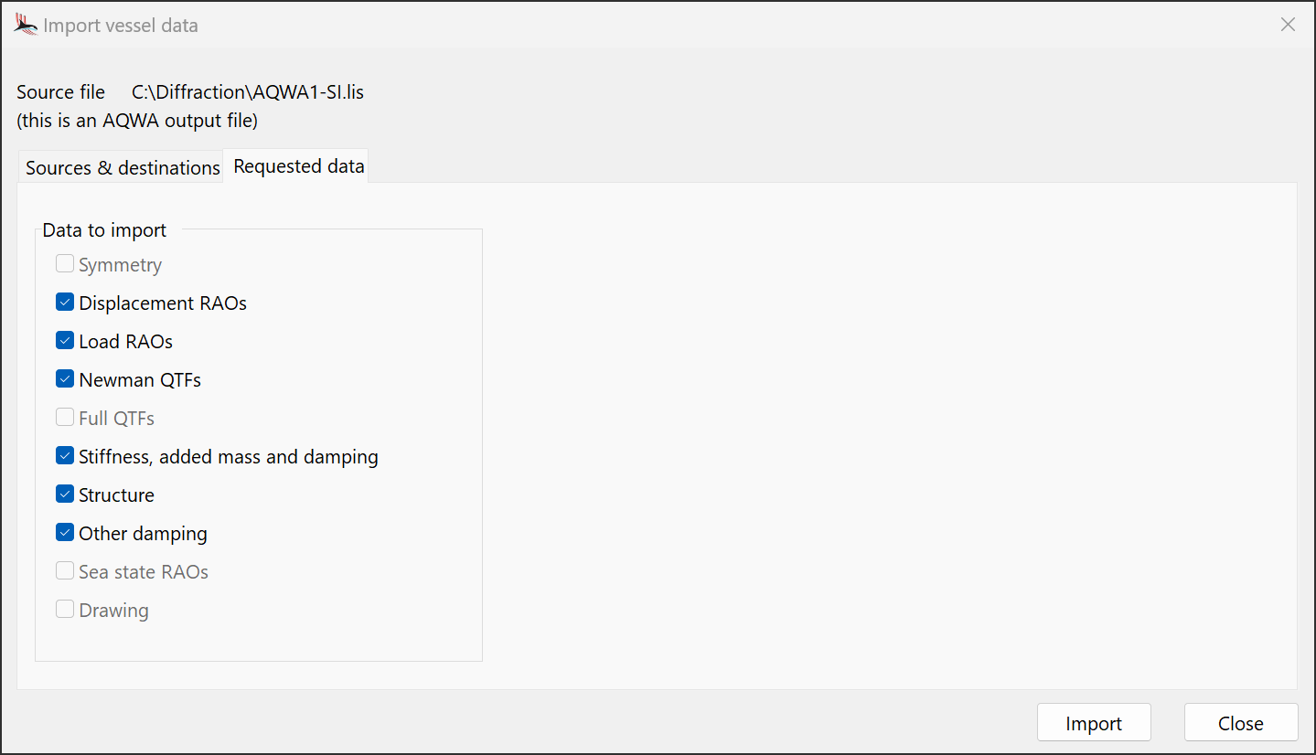The image size is (1316, 755).
Task: Click the Close button at bottom
Action: (x=1240, y=723)
